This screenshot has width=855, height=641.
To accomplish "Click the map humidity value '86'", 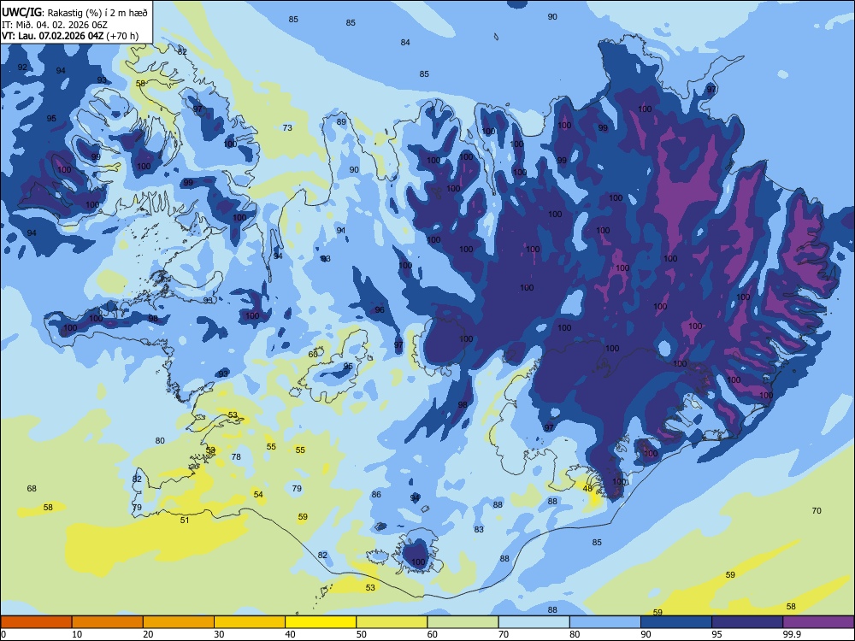I will 376,494.
